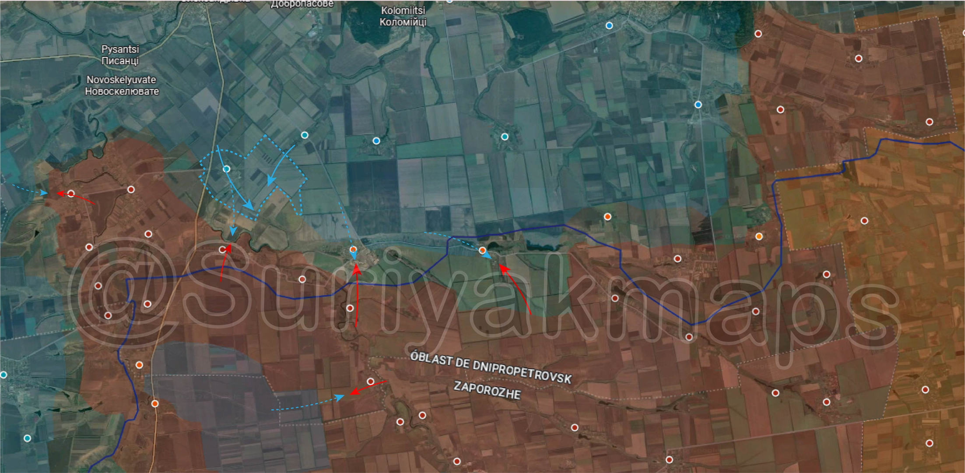
Task: Select the blue marker just below Kolomiitsi's forest
Action: (x=376, y=141)
